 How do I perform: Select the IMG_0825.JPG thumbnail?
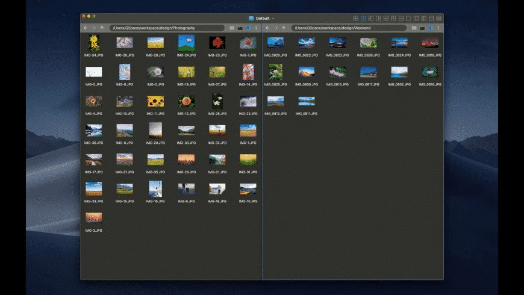click(x=275, y=72)
